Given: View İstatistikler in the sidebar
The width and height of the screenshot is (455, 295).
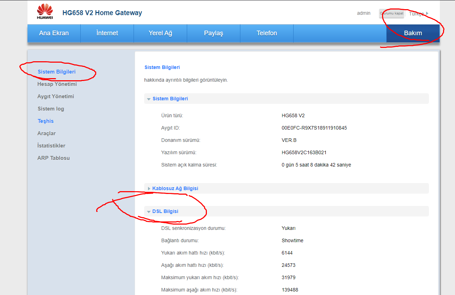Looking at the screenshot, I should [x=51, y=146].
